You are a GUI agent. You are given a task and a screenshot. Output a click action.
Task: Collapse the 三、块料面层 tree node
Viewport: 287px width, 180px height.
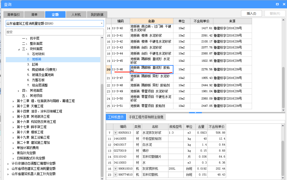19,49
